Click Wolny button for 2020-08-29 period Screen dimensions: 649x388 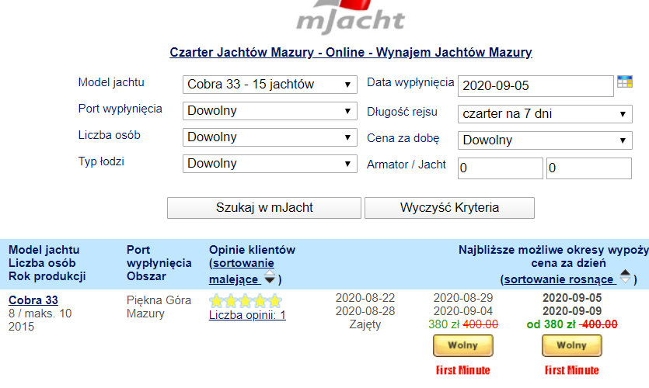[463, 345]
